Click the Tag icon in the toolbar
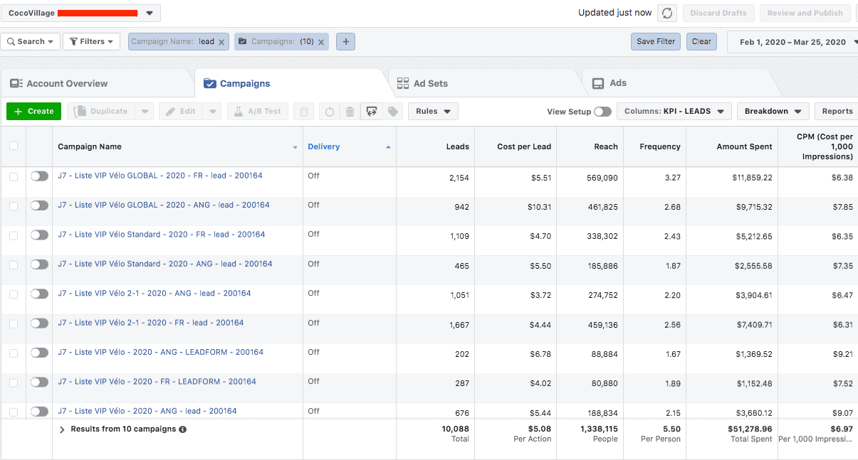 pos(392,111)
